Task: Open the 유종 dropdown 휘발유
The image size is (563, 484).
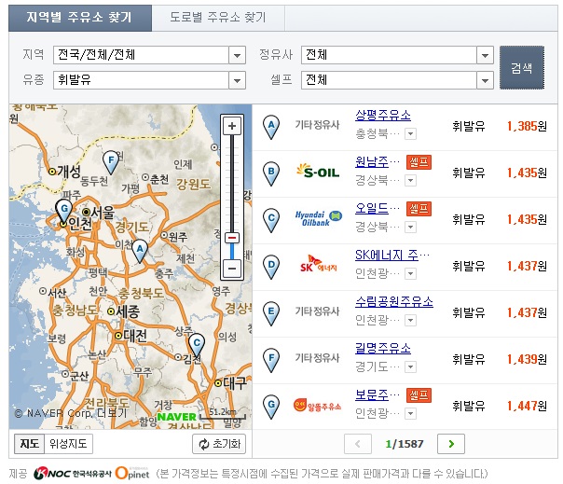Action: point(149,80)
